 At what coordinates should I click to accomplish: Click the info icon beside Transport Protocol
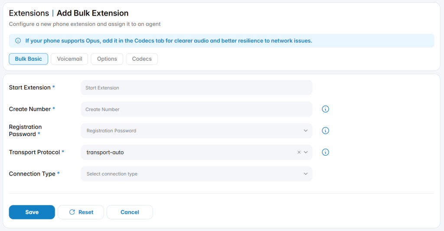(x=325, y=152)
